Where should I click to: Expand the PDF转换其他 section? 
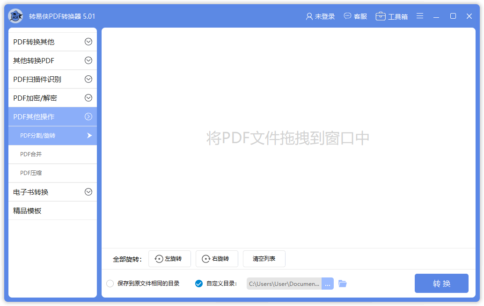[x=52, y=42]
